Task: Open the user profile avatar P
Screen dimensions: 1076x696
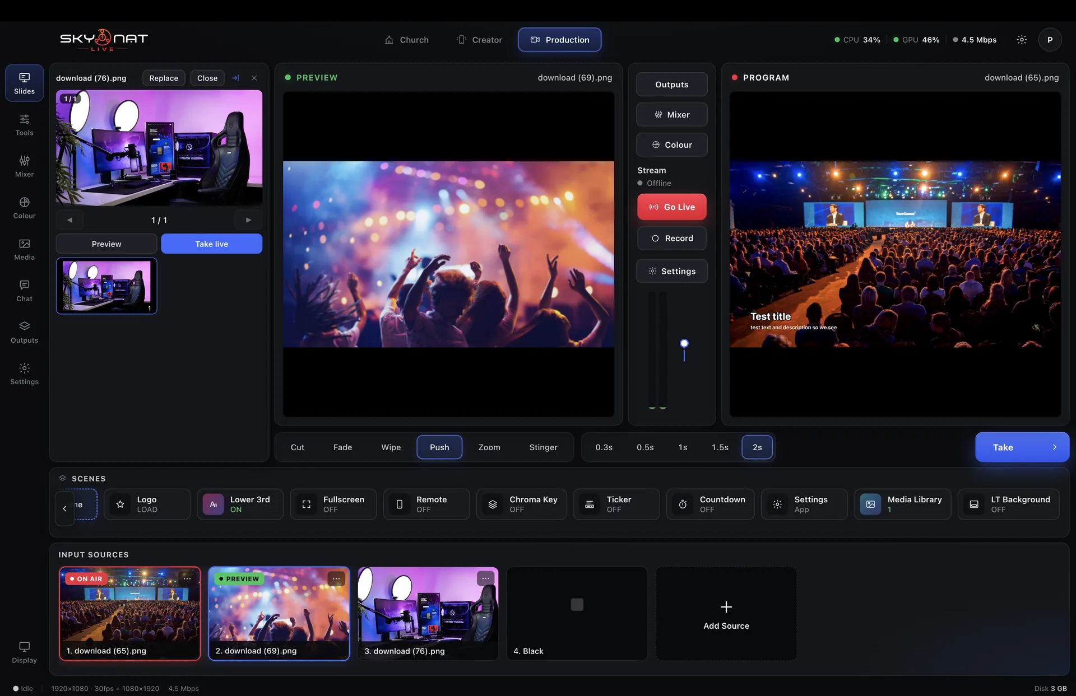Action: tap(1050, 40)
